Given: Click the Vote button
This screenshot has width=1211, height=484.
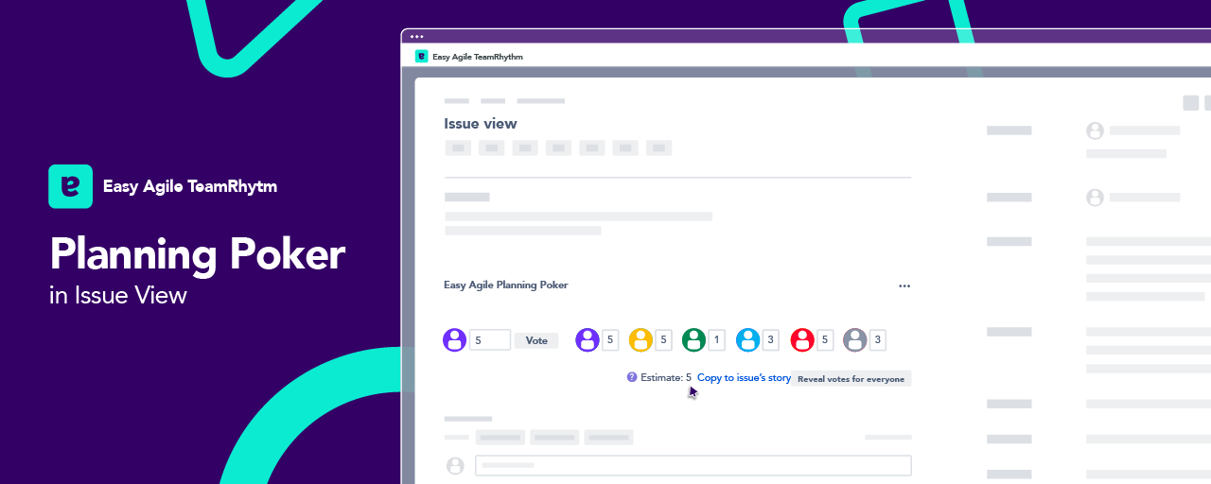Looking at the screenshot, I should coord(536,340).
